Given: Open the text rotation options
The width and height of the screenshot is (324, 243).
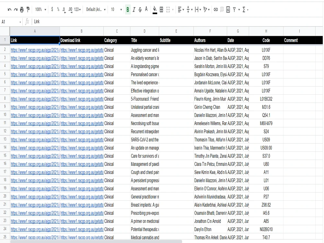Looking at the screenshot, I should tap(206, 9).
